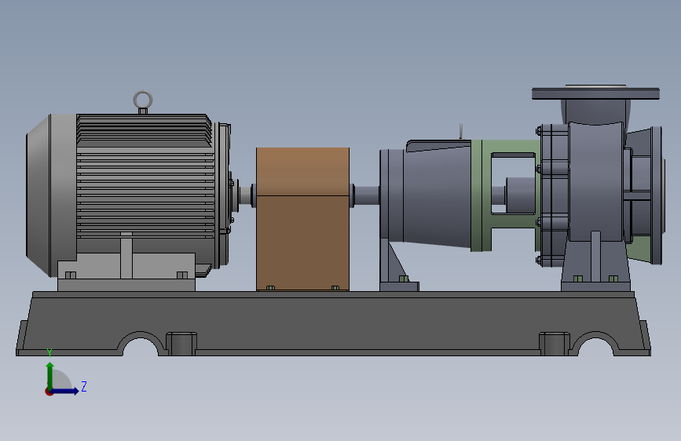Select the shaft between guard and bearing housing

coord(366,195)
